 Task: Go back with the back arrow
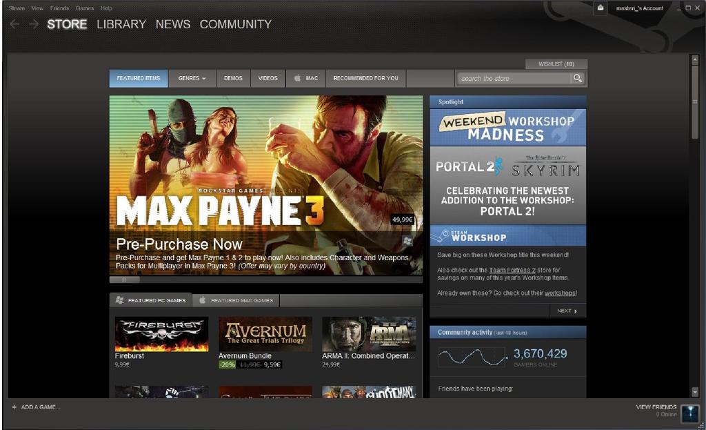(x=14, y=24)
